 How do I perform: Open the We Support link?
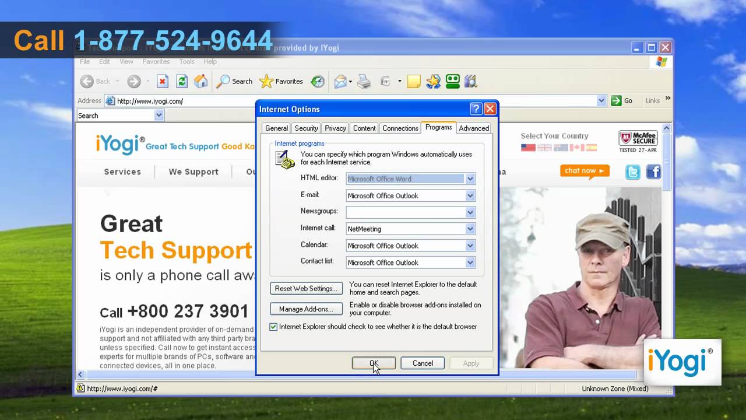(193, 172)
